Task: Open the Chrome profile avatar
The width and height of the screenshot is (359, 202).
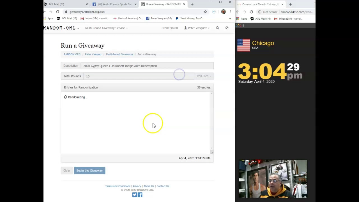Action: [x=223, y=12]
